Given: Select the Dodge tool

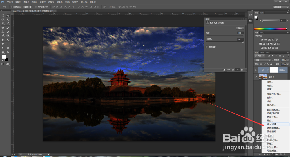Looking at the screenshot, I should (8, 39).
